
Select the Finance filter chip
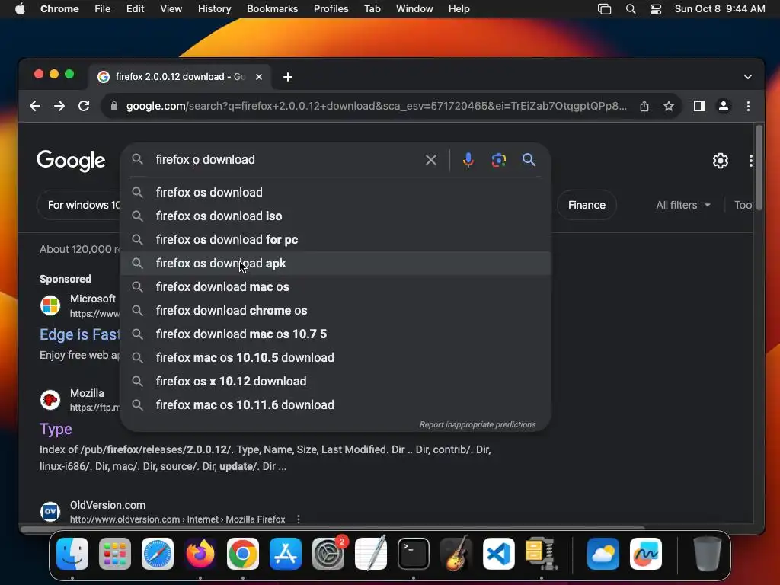pyautogui.click(x=587, y=205)
